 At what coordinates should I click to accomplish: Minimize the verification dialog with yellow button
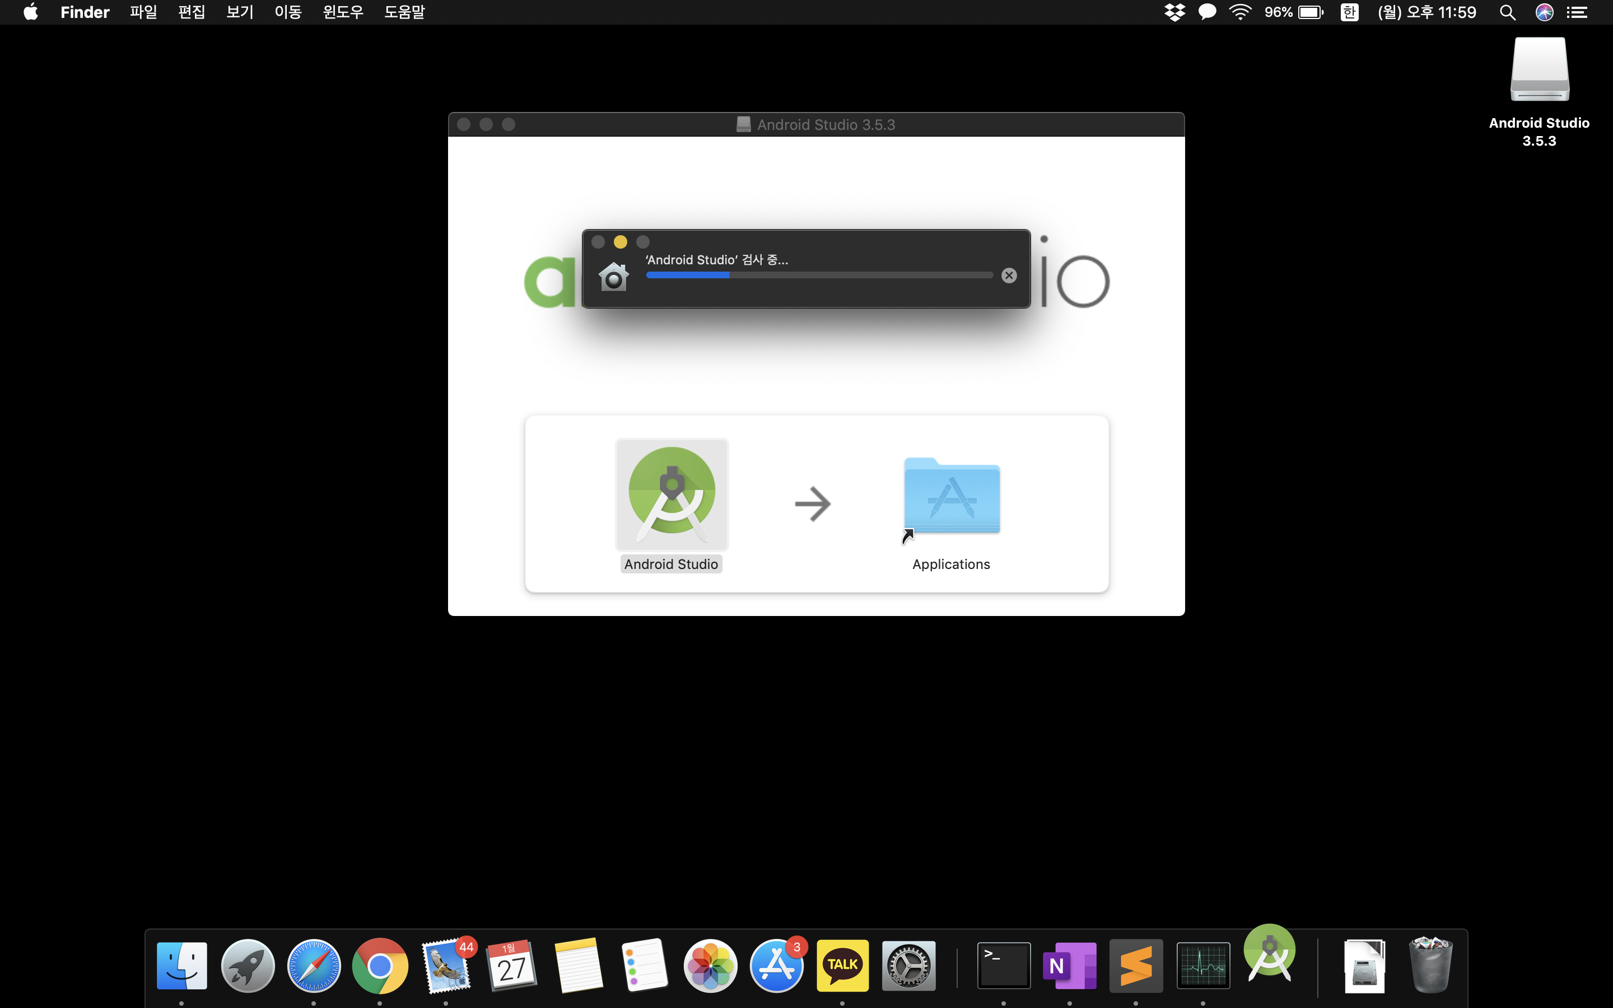[x=620, y=242]
